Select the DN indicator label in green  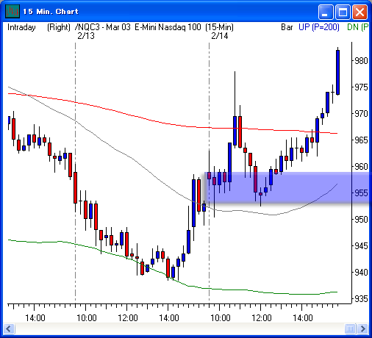pyautogui.click(x=358, y=27)
